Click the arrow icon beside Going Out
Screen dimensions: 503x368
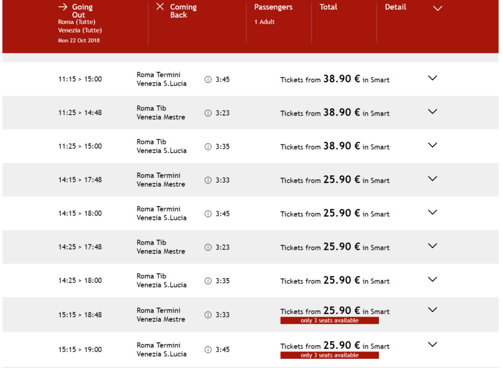tap(63, 7)
